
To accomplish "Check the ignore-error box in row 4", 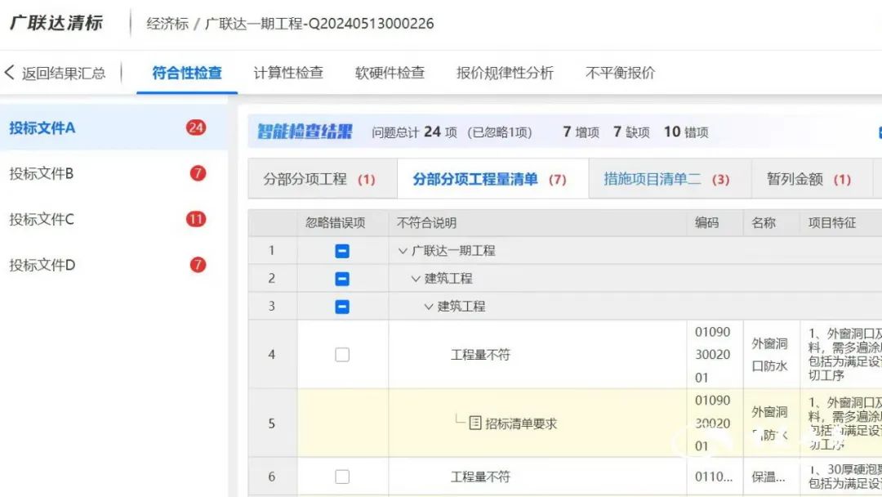I will tap(342, 355).
